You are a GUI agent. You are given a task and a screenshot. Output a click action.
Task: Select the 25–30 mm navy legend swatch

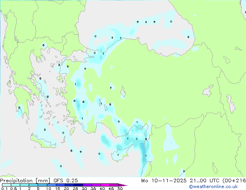tap(78, 185)
